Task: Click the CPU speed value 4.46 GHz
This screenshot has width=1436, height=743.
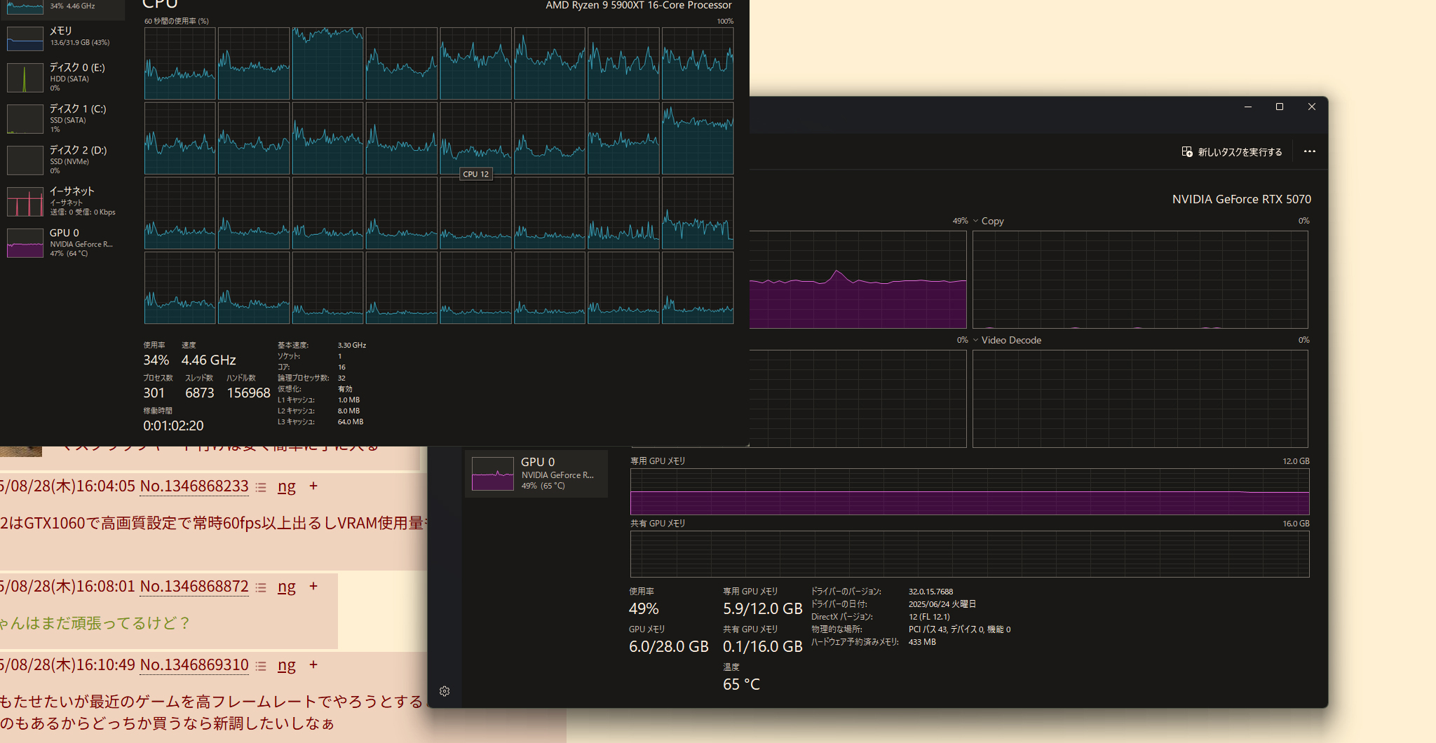Action: [209, 360]
